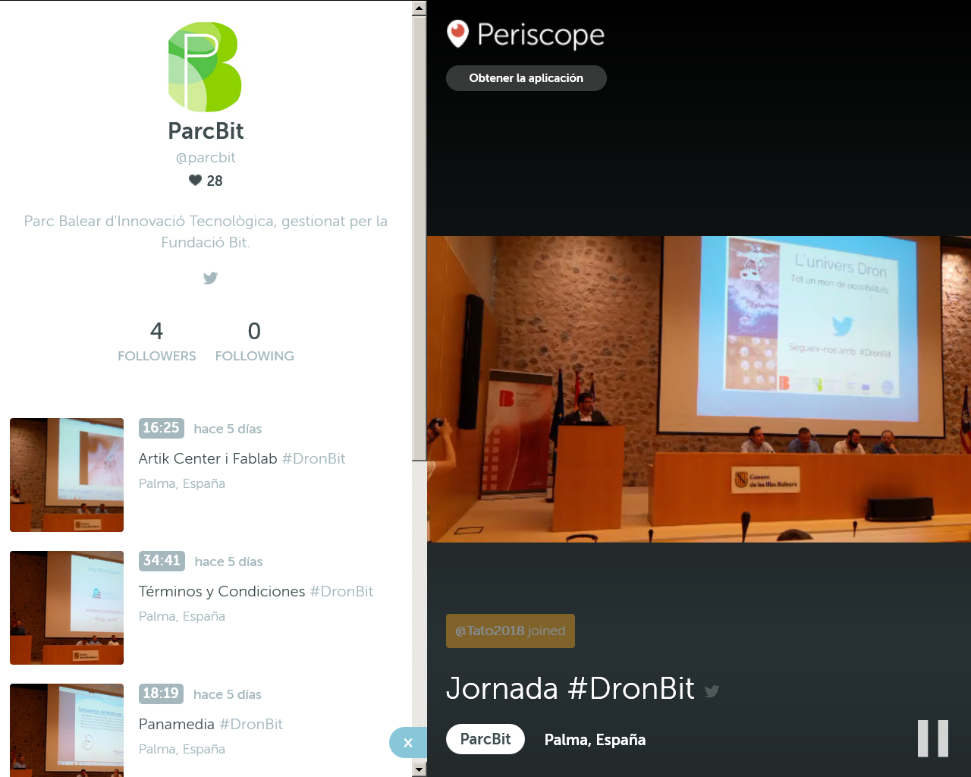The image size is (971, 777).
Task: Click the Periscope logo pin icon
Action: coord(457,34)
